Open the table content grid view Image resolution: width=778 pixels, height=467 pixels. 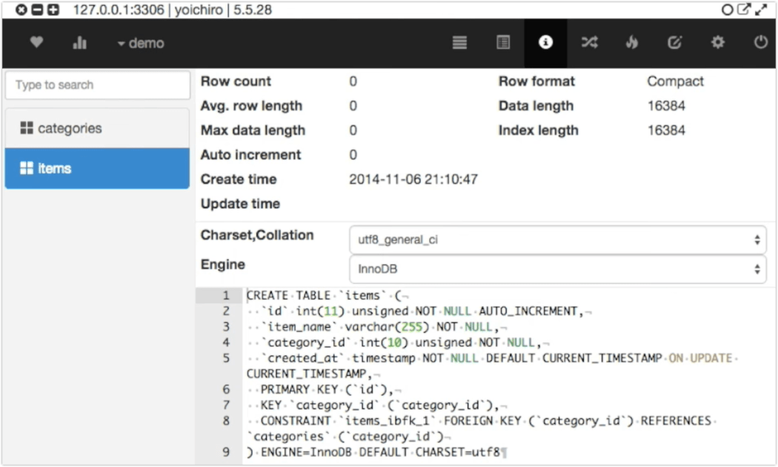503,42
